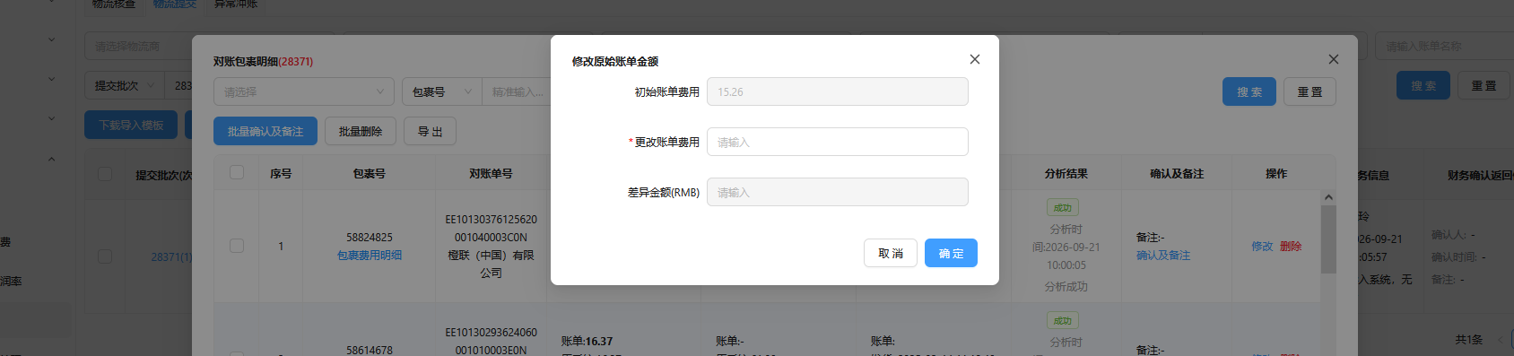
Task: Click the 差异金额(RMB) field
Action: click(838, 192)
